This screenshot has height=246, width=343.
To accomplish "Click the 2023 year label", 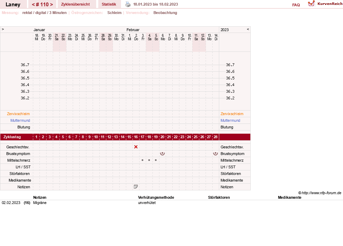I will point(224,30).
